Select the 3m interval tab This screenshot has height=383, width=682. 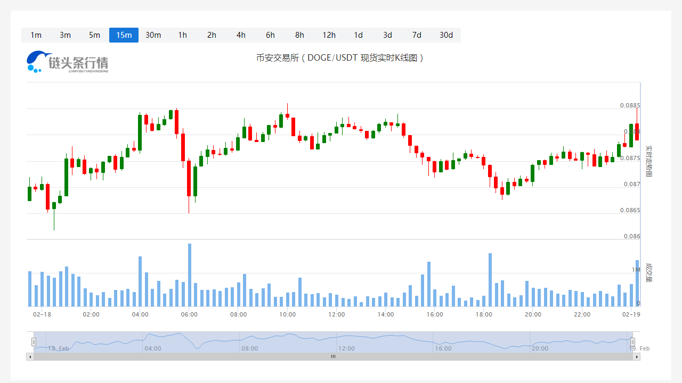tap(65, 35)
